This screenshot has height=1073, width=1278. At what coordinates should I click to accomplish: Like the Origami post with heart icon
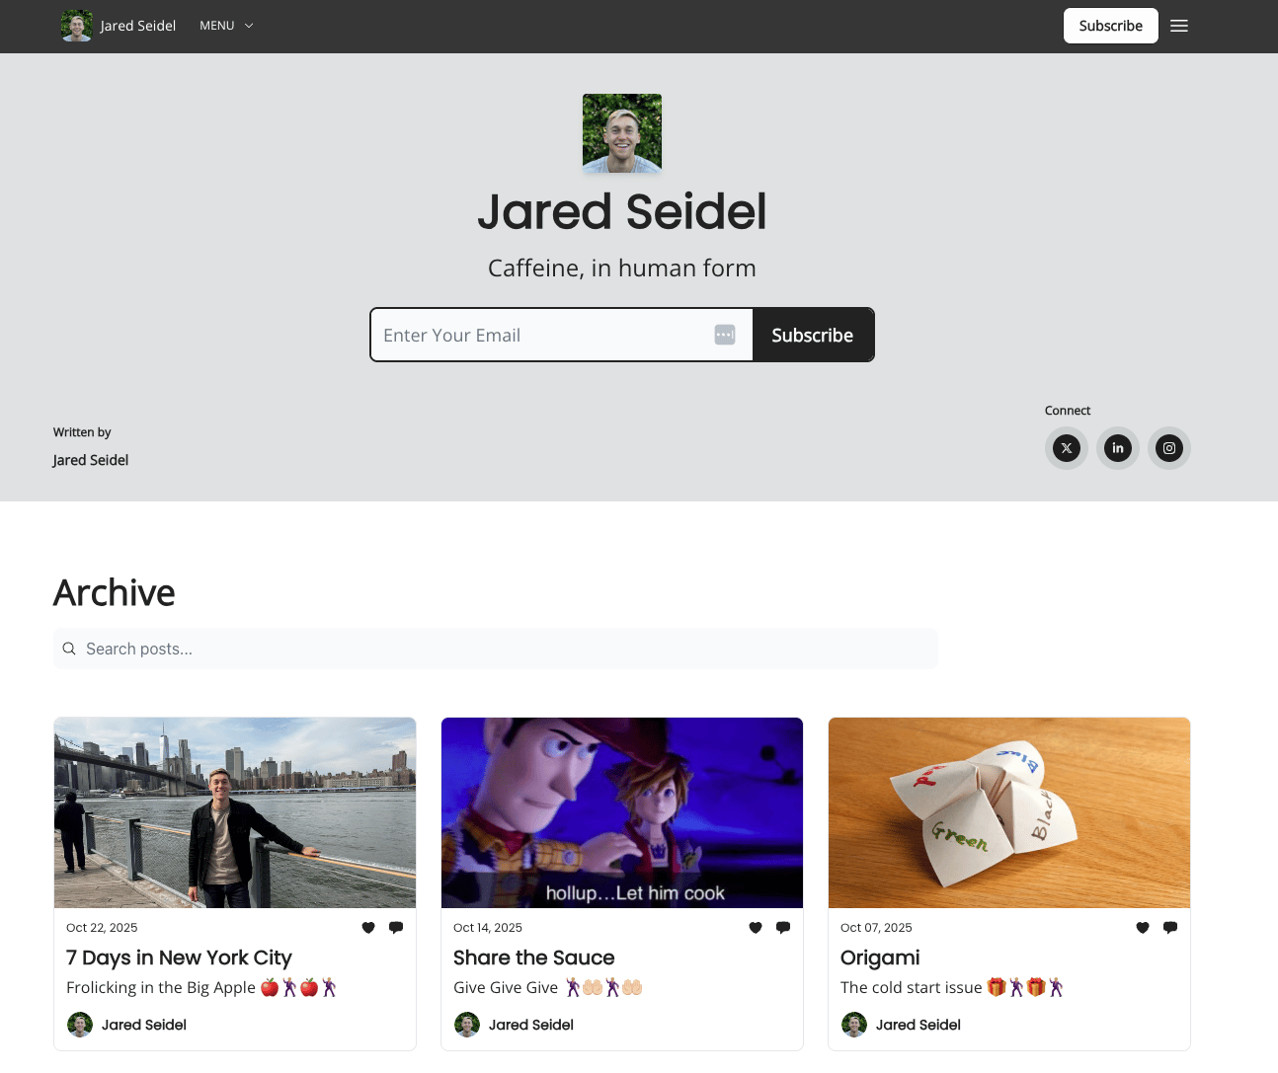tap(1143, 927)
